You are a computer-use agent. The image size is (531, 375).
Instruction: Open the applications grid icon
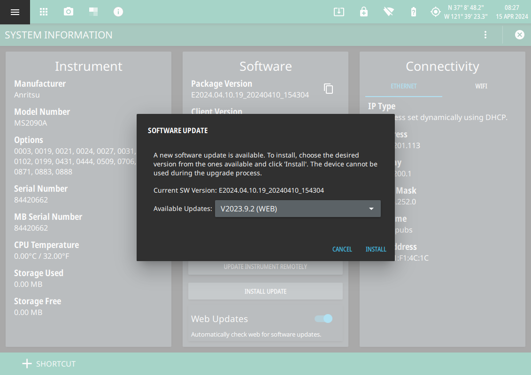pyautogui.click(x=44, y=12)
